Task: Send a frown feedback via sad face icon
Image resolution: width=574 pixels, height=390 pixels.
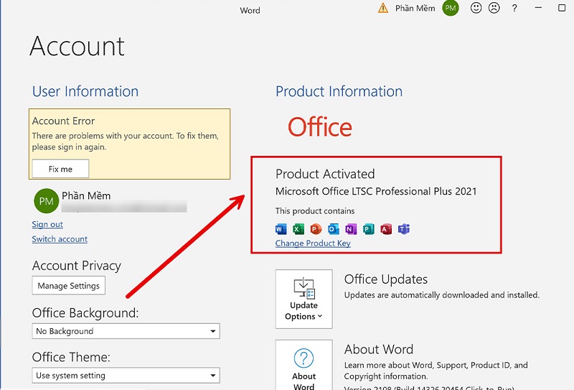Action: (494, 8)
